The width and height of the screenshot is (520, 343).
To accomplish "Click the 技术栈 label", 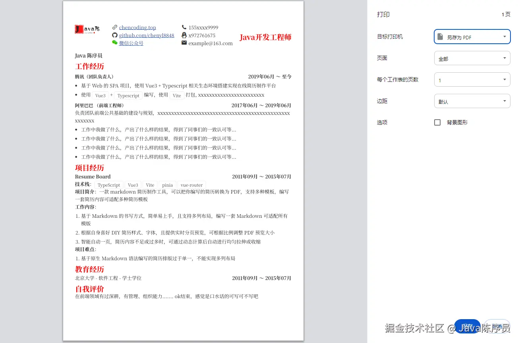I will pyautogui.click(x=83, y=184).
